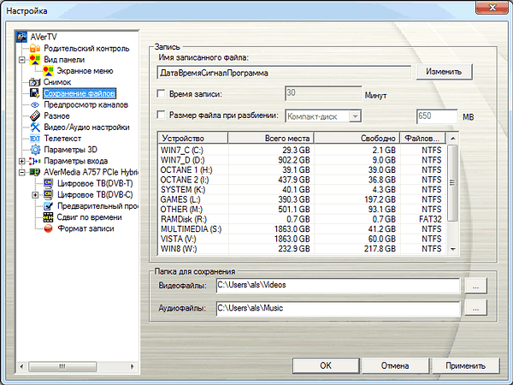The height and width of the screenshot is (385, 513).
Task: Click the Изменить button
Action: pyautogui.click(x=445, y=73)
